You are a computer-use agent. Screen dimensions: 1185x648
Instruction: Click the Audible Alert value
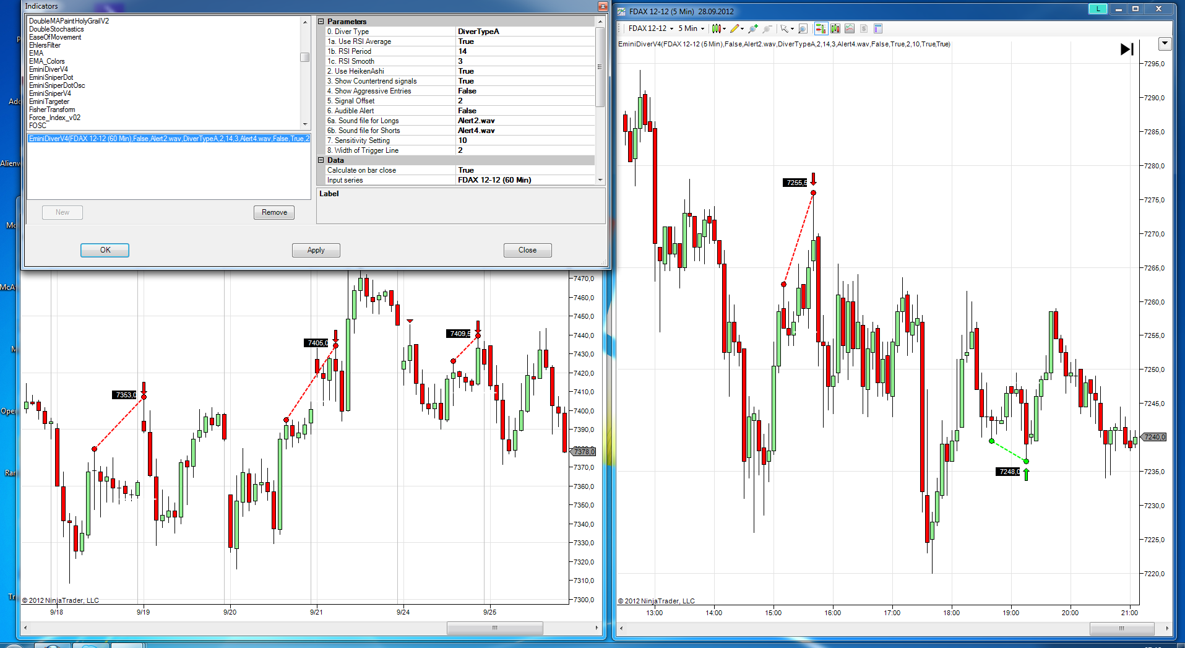(525, 111)
